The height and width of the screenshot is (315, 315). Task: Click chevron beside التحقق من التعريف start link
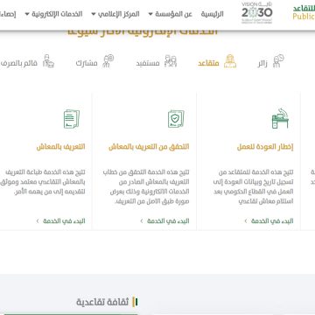pyautogui.click(x=142, y=221)
